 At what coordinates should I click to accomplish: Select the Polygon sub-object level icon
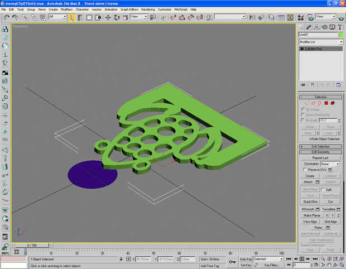(326, 103)
